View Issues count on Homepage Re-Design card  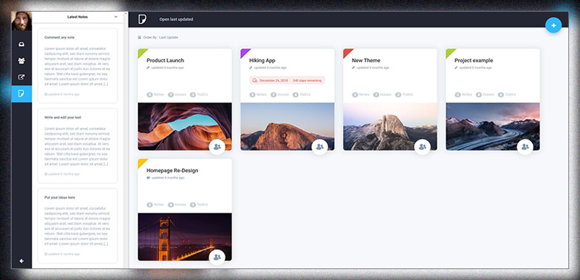point(177,205)
